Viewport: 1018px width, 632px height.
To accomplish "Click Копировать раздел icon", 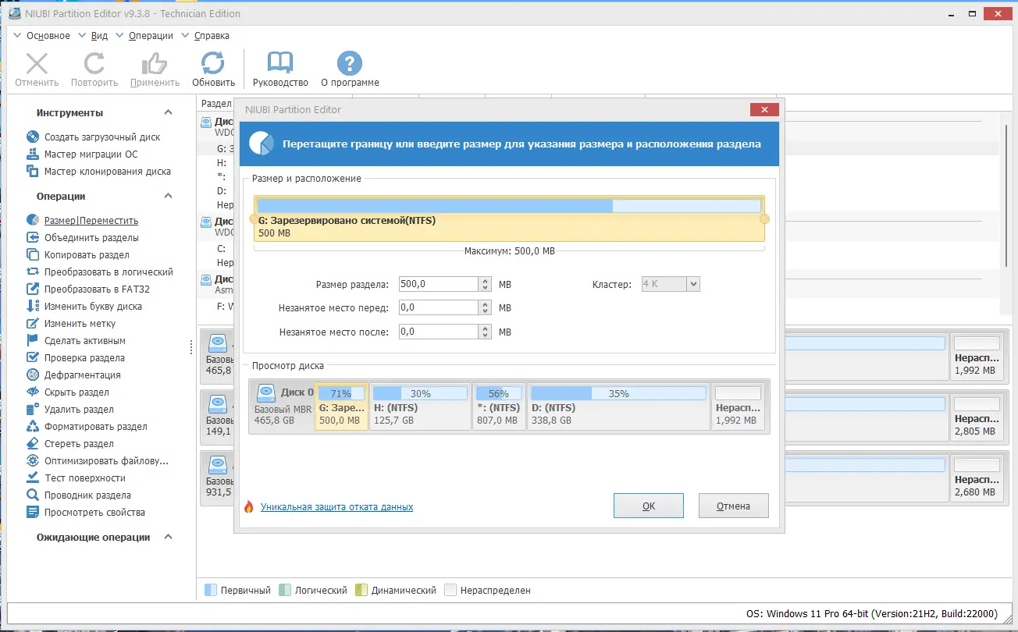I will pos(33,254).
